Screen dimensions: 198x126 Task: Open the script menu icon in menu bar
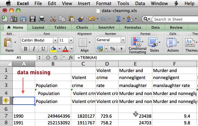176,4
